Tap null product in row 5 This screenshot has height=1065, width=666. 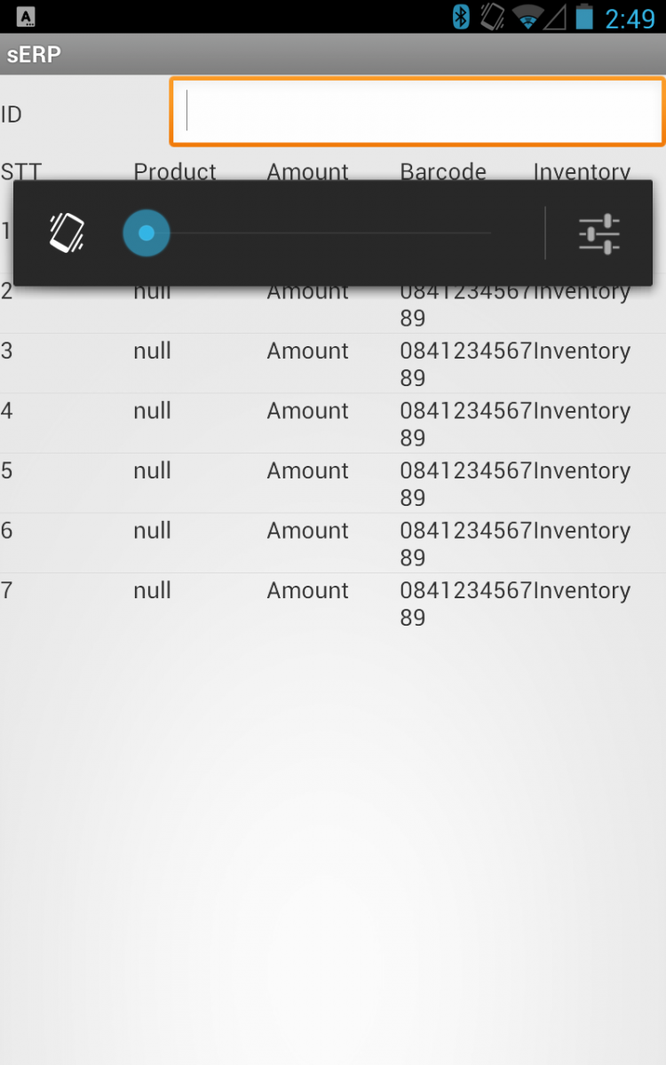pyautogui.click(x=152, y=470)
